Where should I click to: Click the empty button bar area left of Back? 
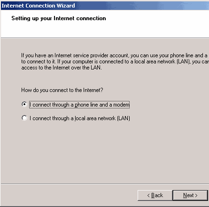point(69,195)
